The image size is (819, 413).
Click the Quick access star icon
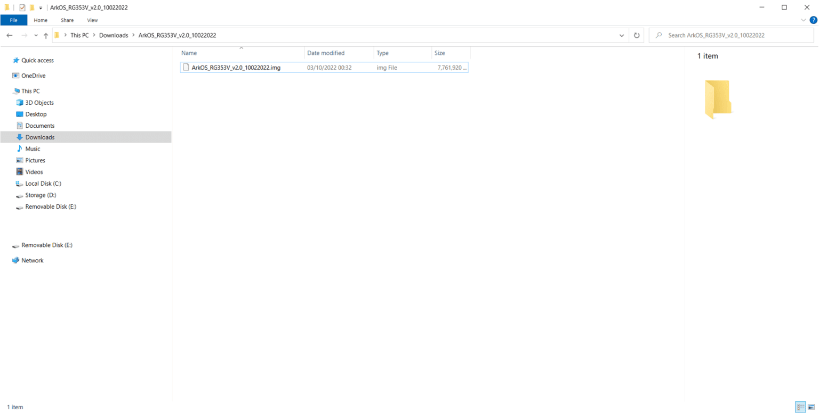coord(16,61)
